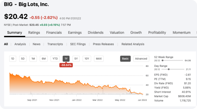Show only SEC Filings
The height and width of the screenshot is (109, 197).
[x=78, y=44]
